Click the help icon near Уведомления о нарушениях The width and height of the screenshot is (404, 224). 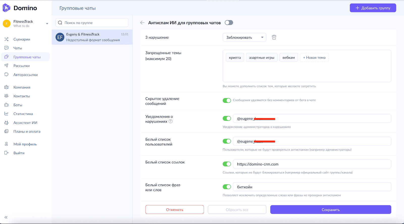pos(171,122)
